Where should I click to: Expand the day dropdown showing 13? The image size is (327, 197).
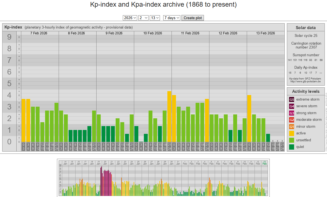(154, 18)
